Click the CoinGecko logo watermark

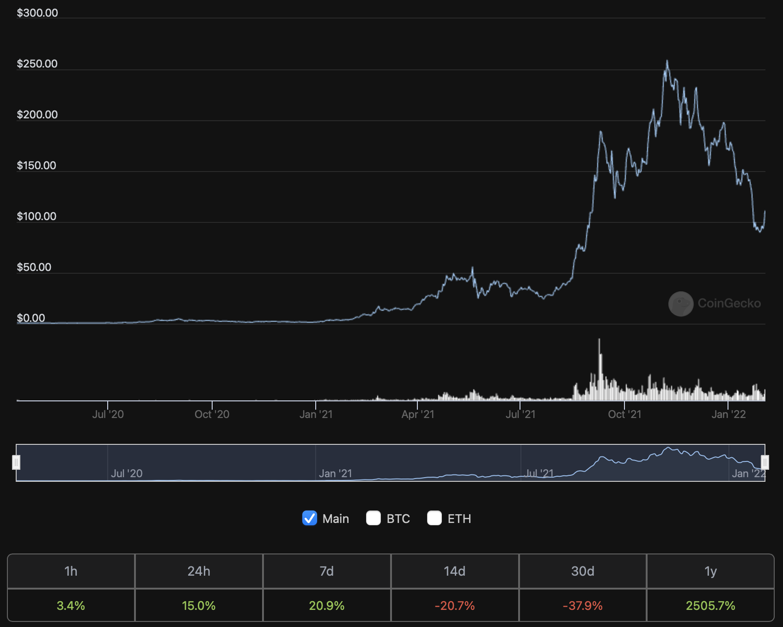pos(715,303)
